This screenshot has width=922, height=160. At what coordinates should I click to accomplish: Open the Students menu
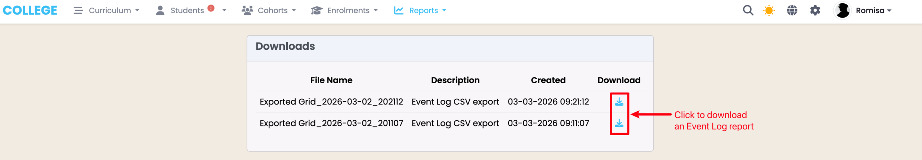click(x=187, y=10)
